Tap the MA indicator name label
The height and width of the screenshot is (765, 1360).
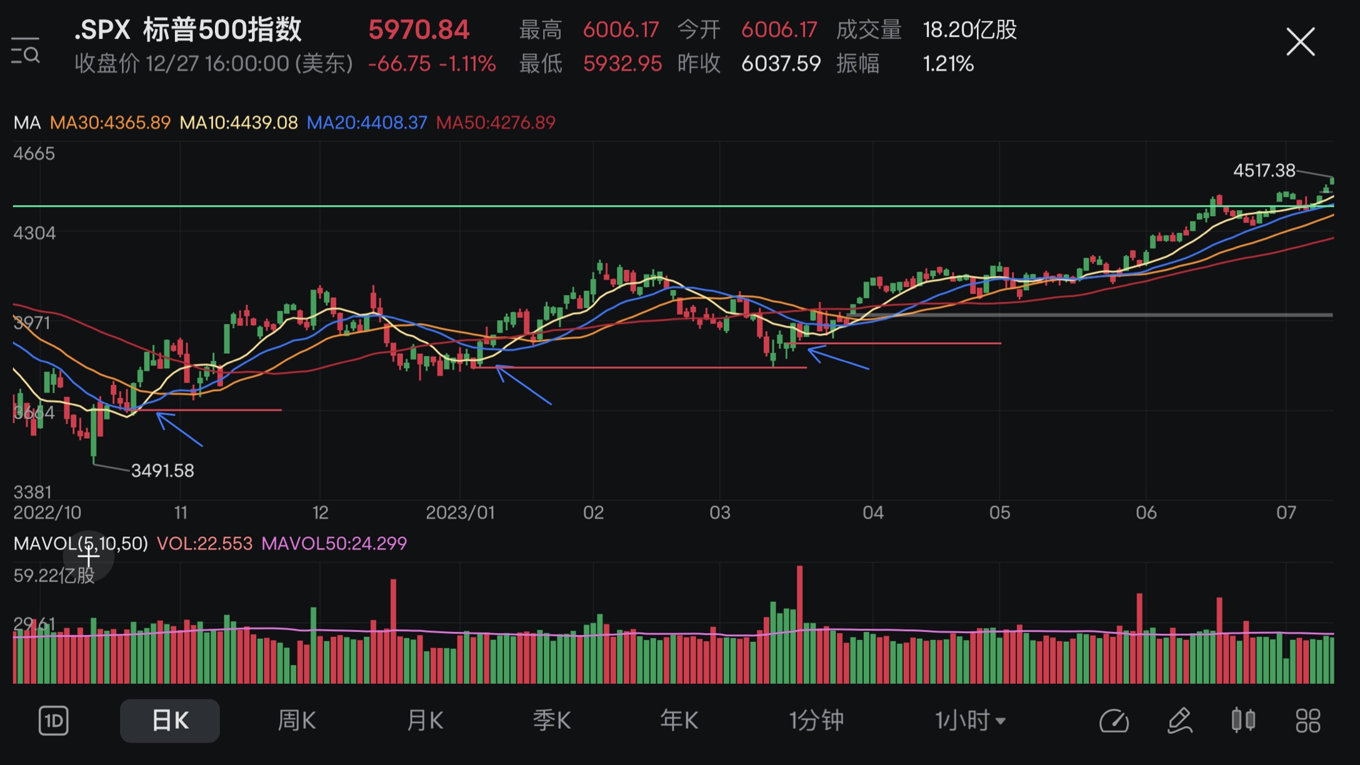[27, 122]
